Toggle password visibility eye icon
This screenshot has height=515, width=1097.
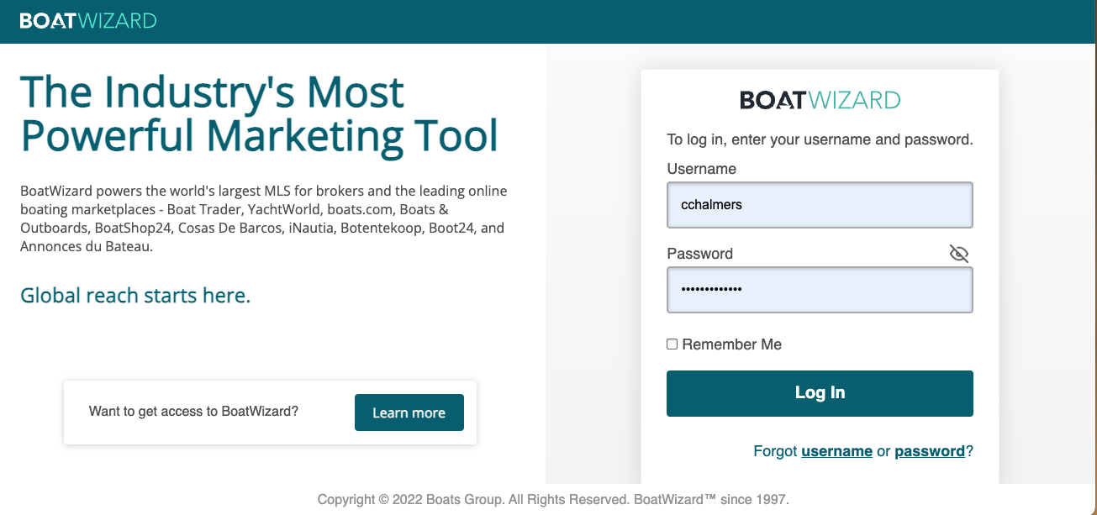(959, 253)
